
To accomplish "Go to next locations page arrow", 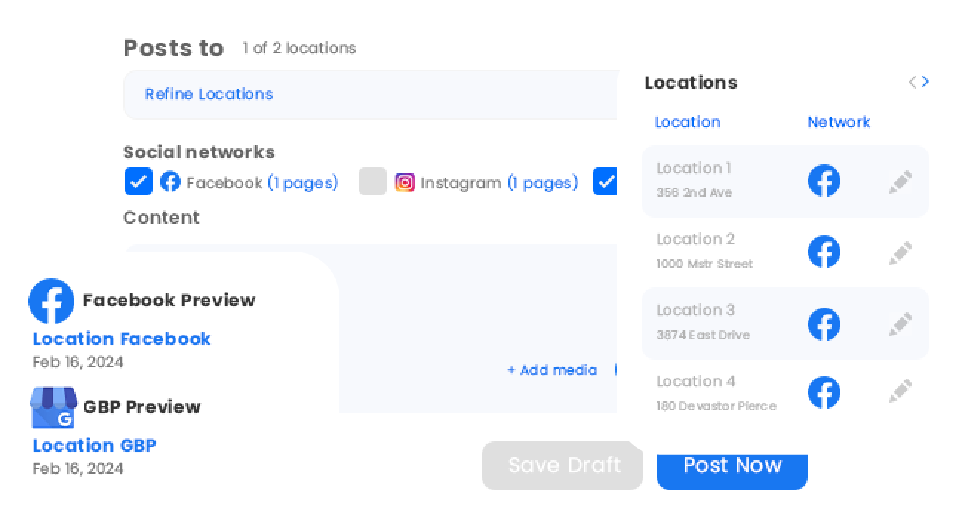I will click(x=926, y=82).
